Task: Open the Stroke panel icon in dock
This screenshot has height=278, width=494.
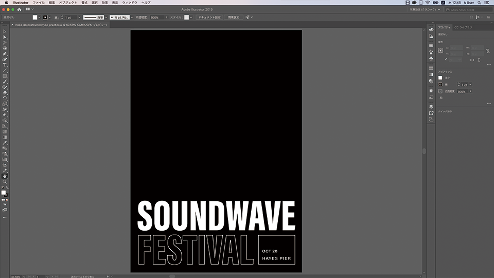Action: click(x=431, y=68)
